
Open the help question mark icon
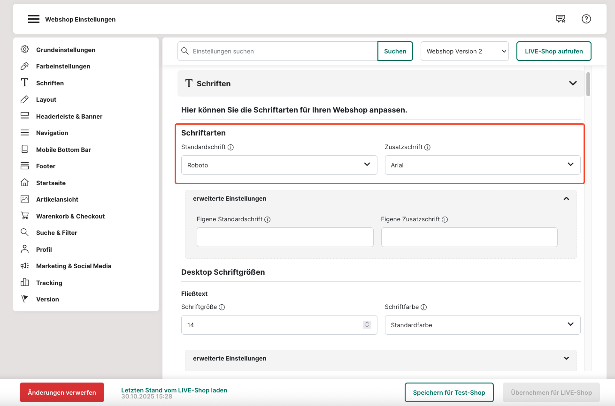(x=586, y=19)
